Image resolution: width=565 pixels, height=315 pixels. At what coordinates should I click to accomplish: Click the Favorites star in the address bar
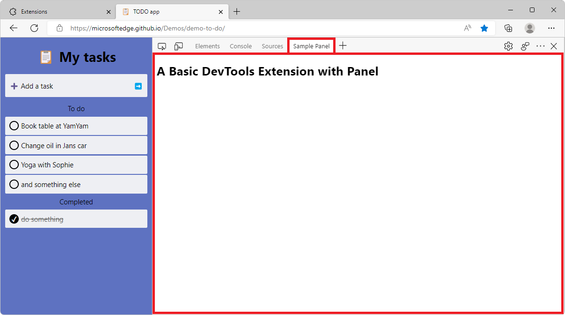click(x=484, y=28)
